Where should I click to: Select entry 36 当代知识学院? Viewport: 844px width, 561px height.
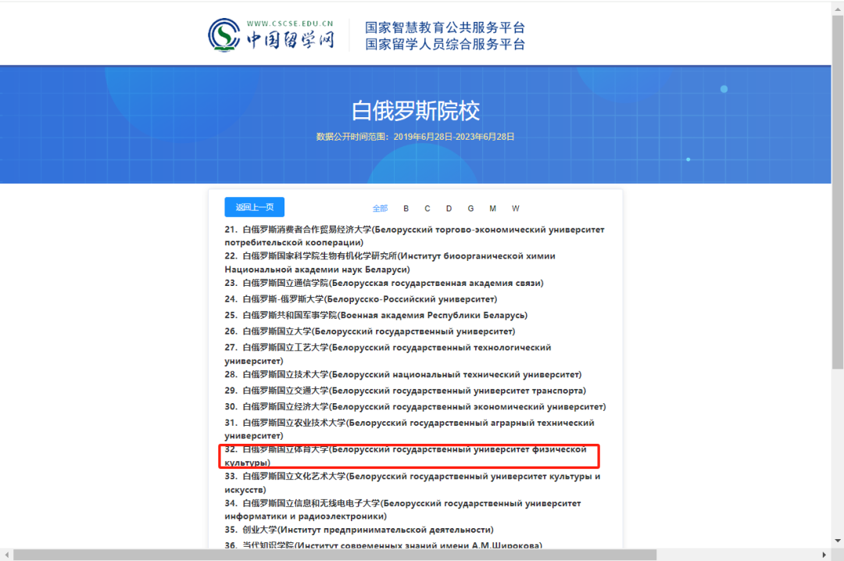coord(383,545)
